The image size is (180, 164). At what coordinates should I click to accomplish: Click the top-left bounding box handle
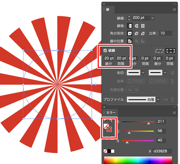pyautogui.click(x=23, y=50)
